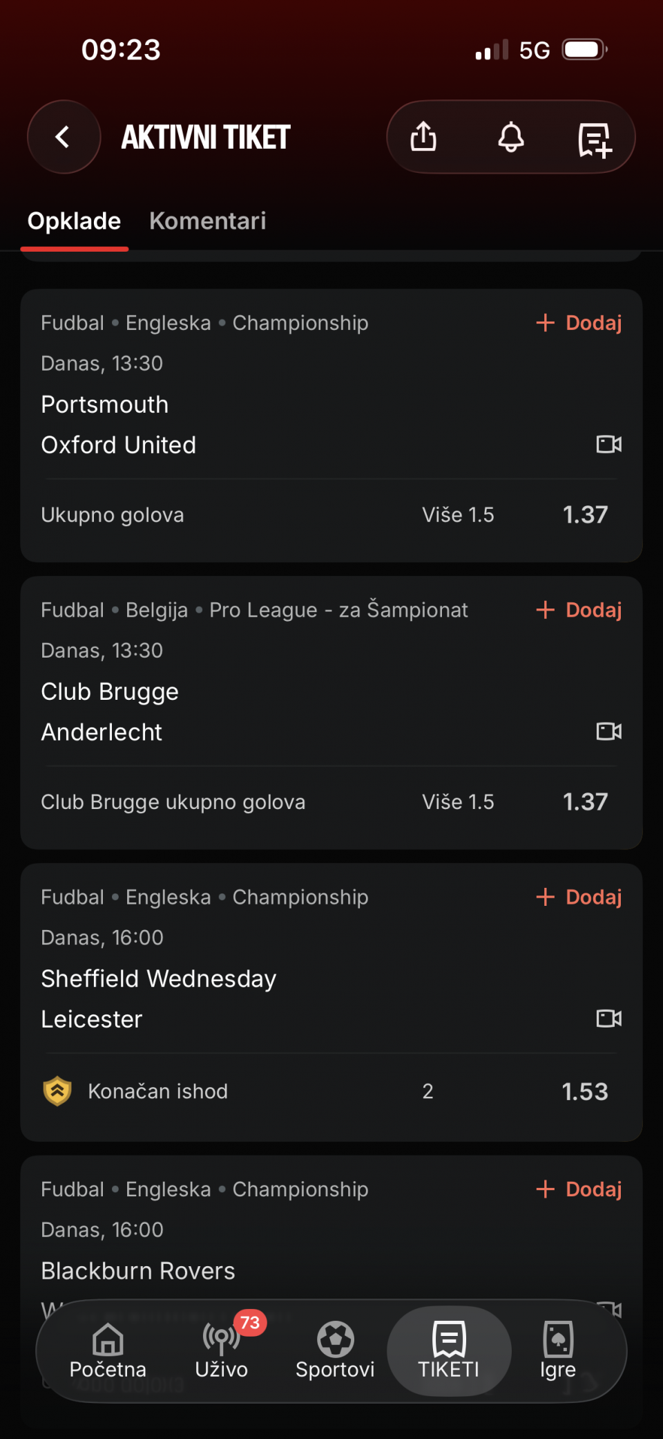Open the Igre games section

(x=557, y=1351)
